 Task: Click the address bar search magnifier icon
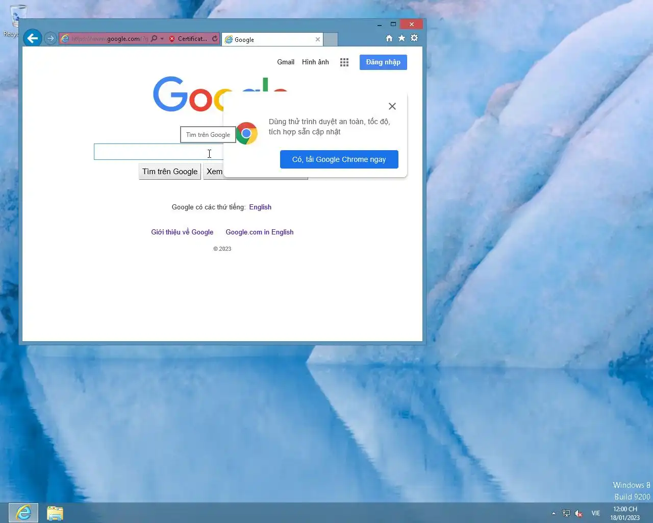(x=154, y=39)
